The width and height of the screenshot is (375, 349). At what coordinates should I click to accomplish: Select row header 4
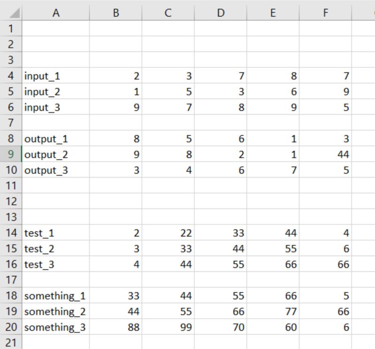(10, 76)
